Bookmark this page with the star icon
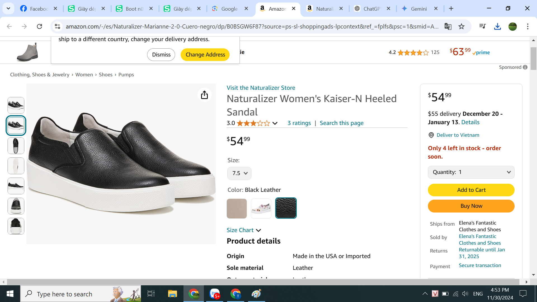 point(461,27)
